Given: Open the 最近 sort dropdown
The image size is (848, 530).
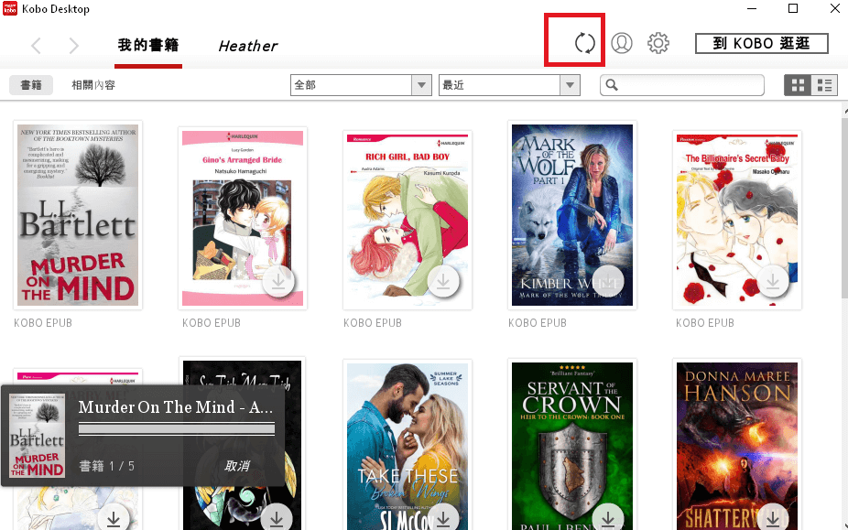Looking at the screenshot, I should [x=509, y=85].
